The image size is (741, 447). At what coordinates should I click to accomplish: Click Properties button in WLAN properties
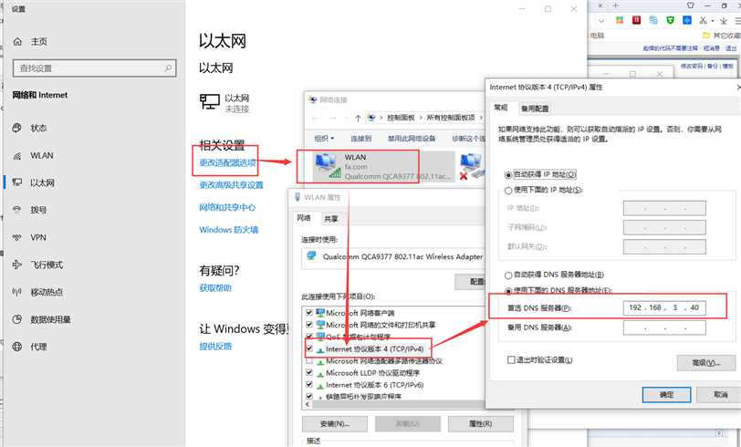click(480, 424)
